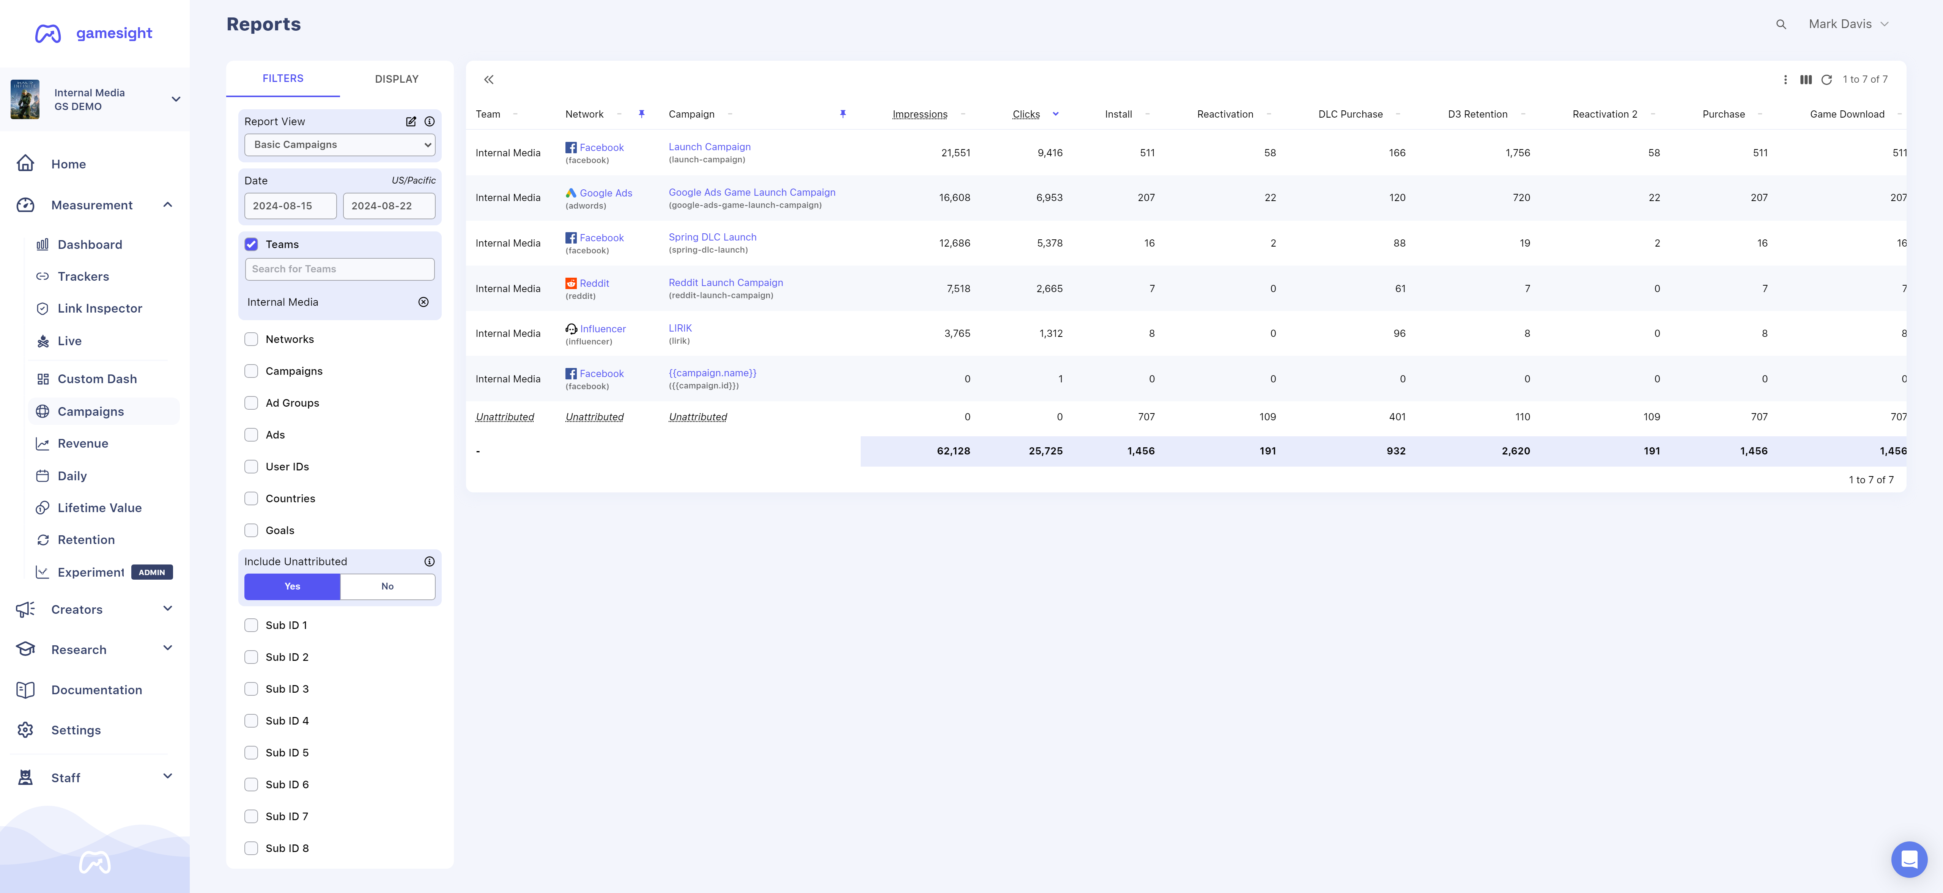This screenshot has height=893, width=1943.
Task: Set Include Unattributed to No
Action: [x=387, y=586]
